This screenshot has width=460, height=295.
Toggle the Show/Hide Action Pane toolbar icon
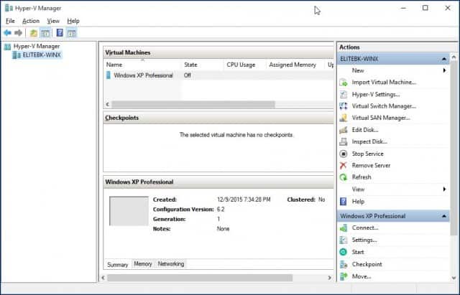(x=71, y=33)
